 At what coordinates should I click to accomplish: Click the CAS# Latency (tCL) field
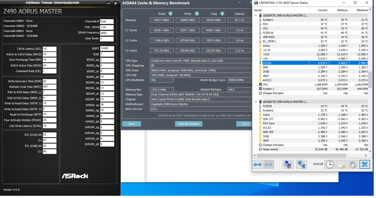click(50, 49)
